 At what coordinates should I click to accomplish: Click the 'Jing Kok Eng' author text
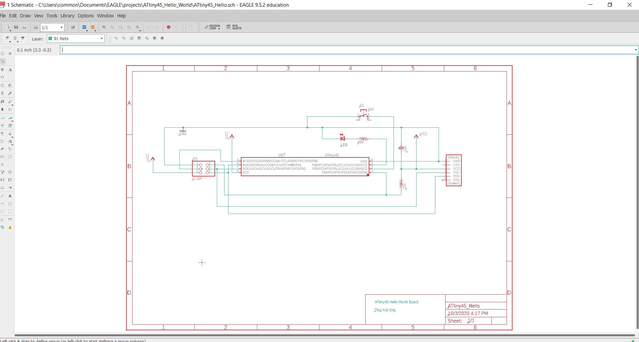(x=385, y=310)
